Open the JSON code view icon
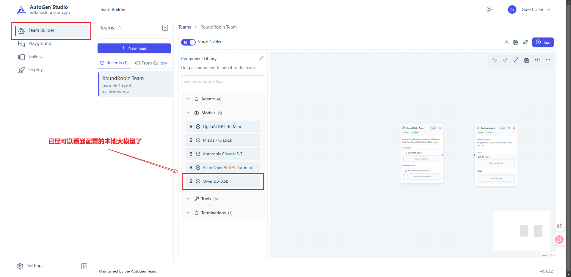The image size is (571, 277). (537, 60)
